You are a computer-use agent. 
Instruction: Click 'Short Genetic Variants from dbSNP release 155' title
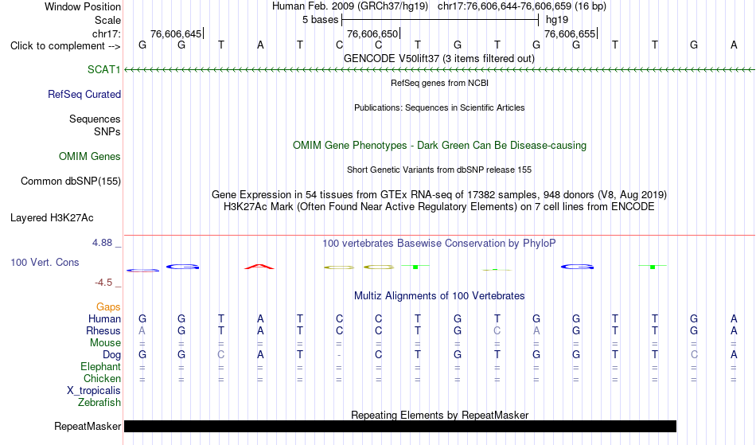[x=439, y=170]
